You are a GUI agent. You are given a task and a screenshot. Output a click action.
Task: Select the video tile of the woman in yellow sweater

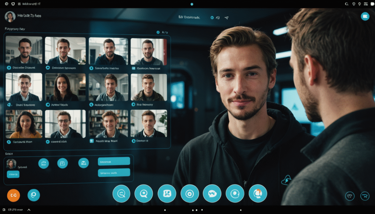(x=24, y=124)
